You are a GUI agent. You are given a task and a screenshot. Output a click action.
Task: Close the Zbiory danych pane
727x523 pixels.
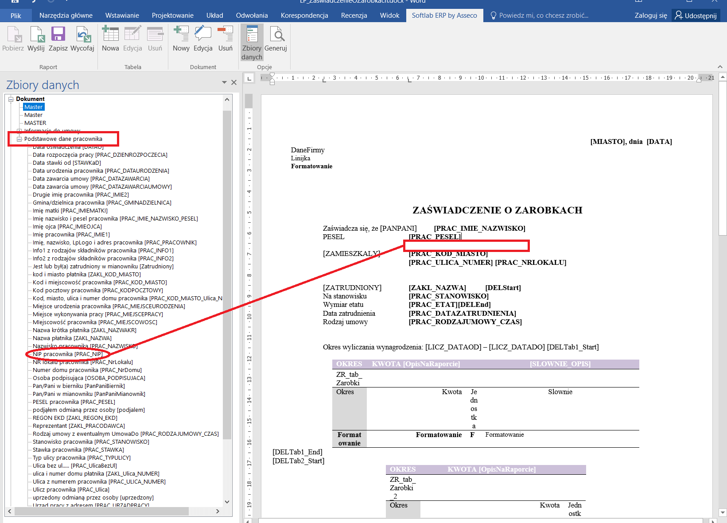click(234, 82)
